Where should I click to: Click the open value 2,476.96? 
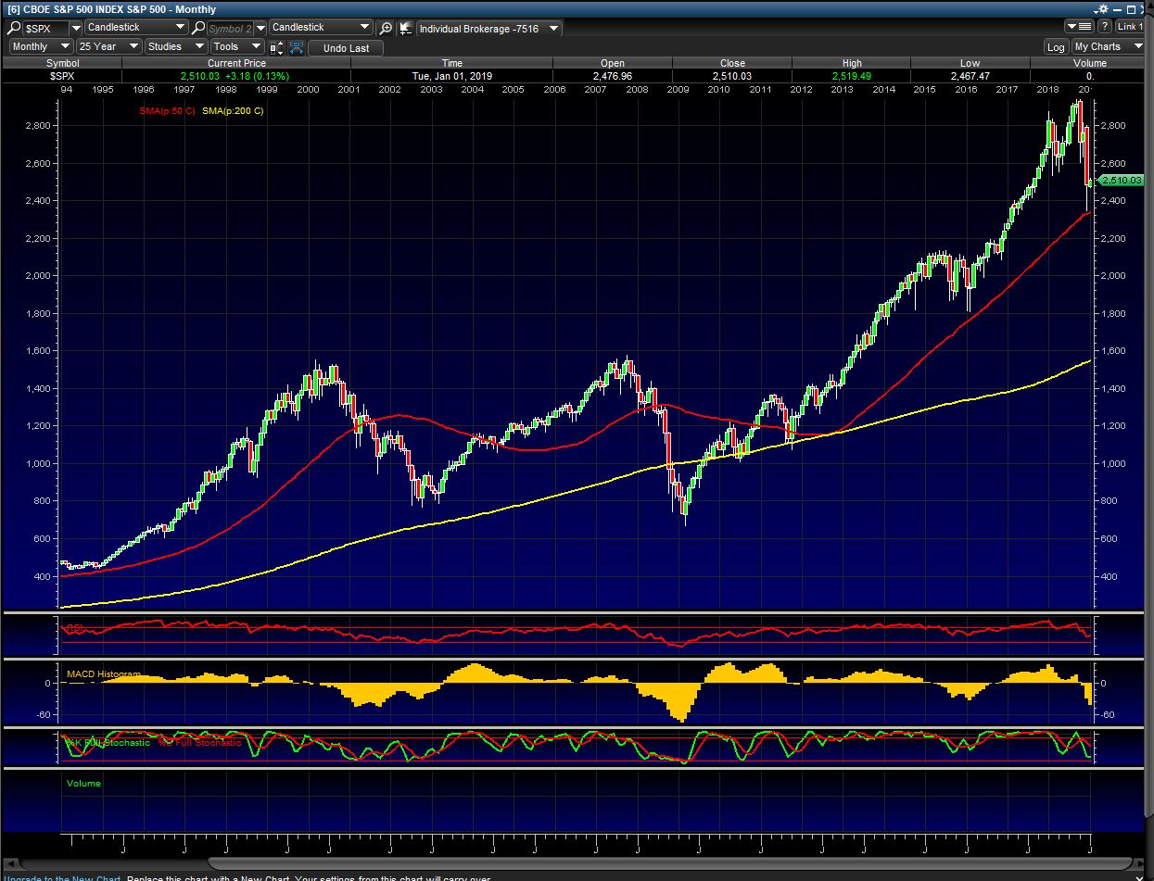click(x=613, y=76)
